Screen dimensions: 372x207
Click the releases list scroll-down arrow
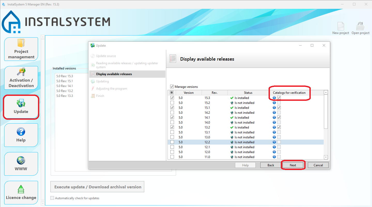pos(326,157)
